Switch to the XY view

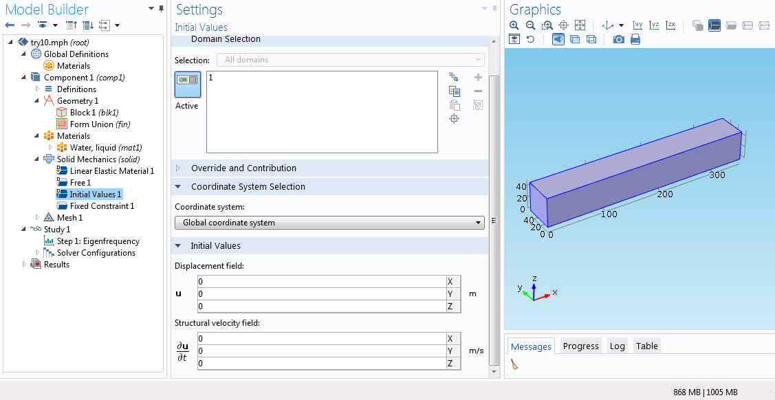click(637, 25)
